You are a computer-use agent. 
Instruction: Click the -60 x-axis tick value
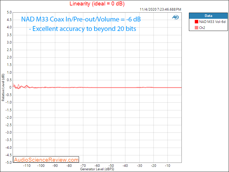click(97, 166)
